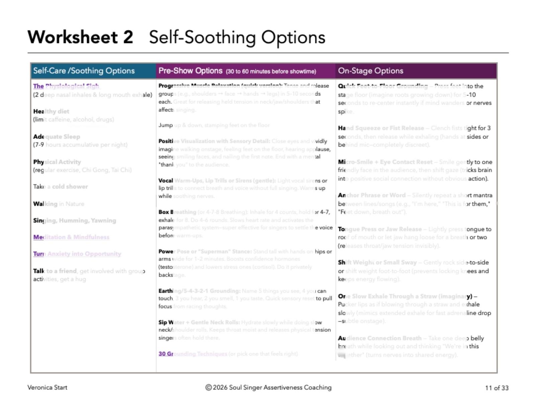This screenshot has width=535, height=401.
Task: Click the Self-Care /Soothing Options column header
Action: tap(84, 71)
